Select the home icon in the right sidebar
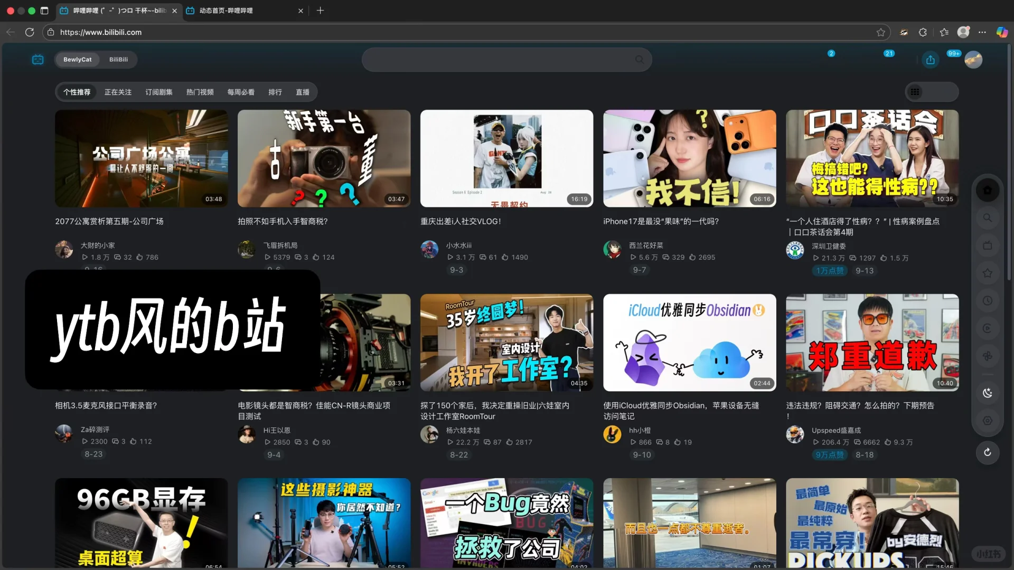This screenshot has width=1014, height=570. coord(987,190)
